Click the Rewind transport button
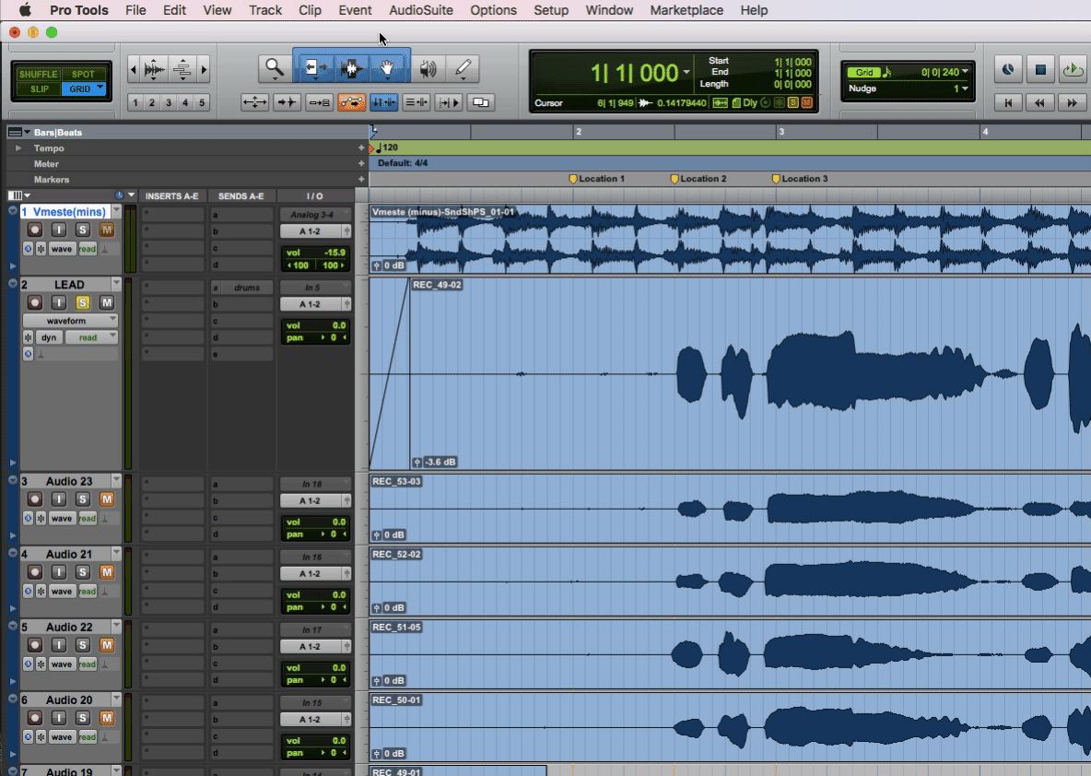This screenshot has width=1091, height=776. (1039, 102)
